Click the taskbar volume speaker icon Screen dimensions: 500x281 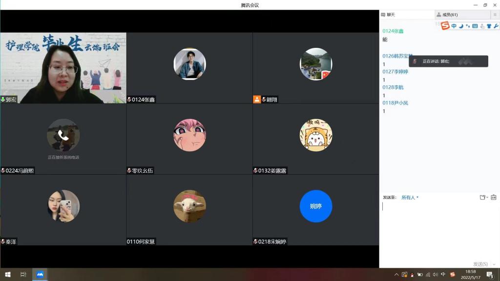pyautogui.click(x=435, y=275)
